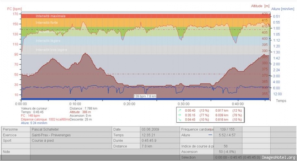This screenshot has height=161, width=297.
Task: Click the FC [bpm] axis title
Action: [x=14, y=9]
